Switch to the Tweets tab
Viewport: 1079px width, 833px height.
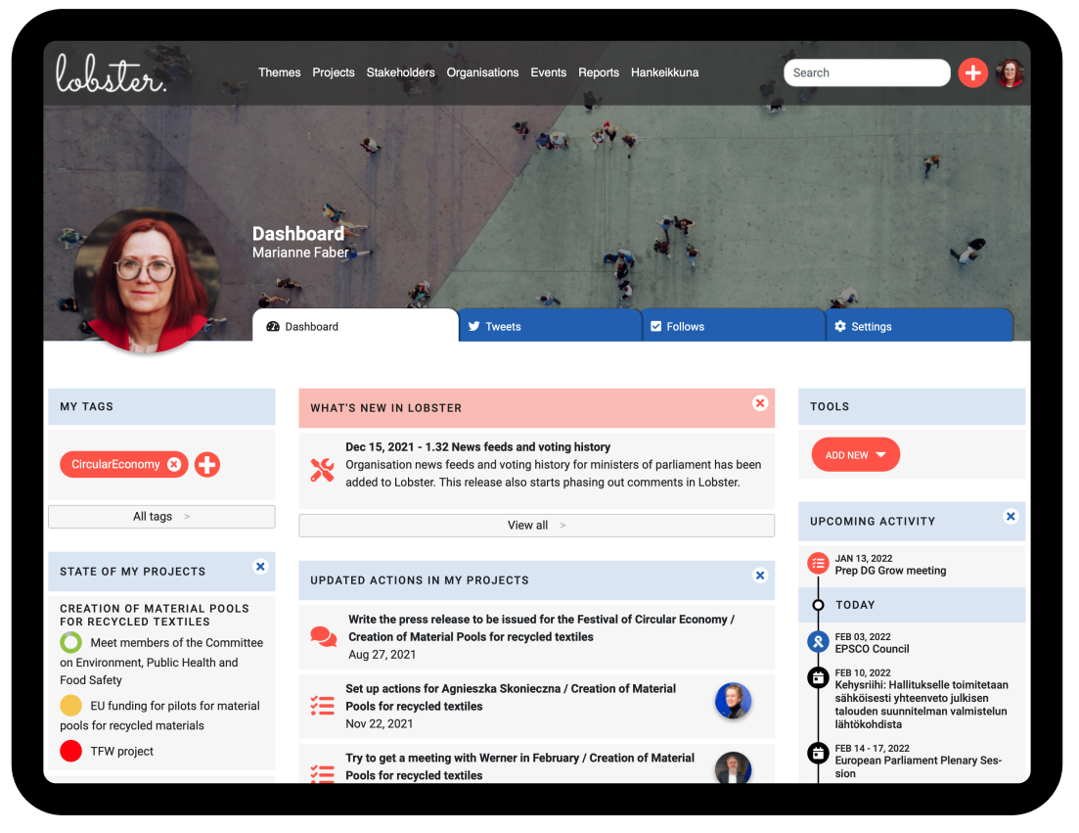[x=550, y=326]
